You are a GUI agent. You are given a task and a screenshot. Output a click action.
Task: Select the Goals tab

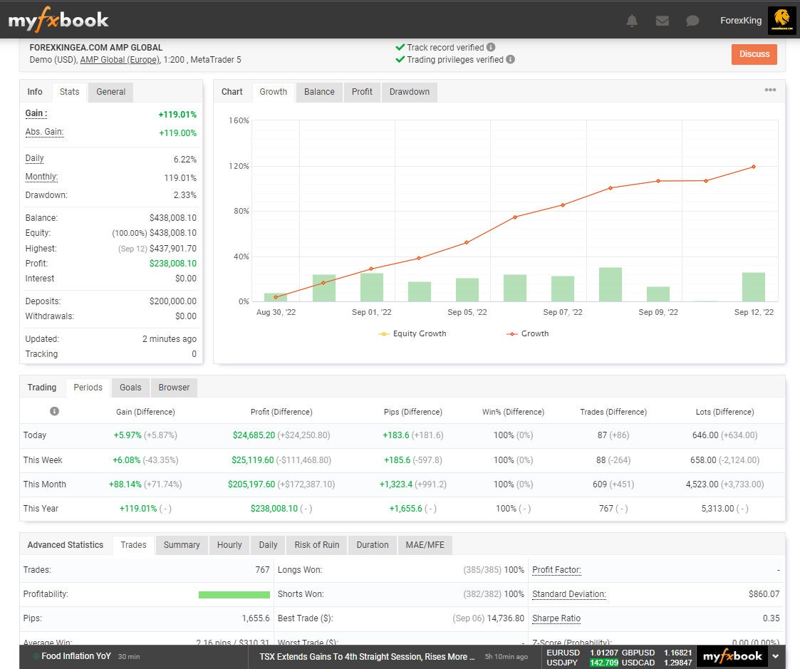130,388
